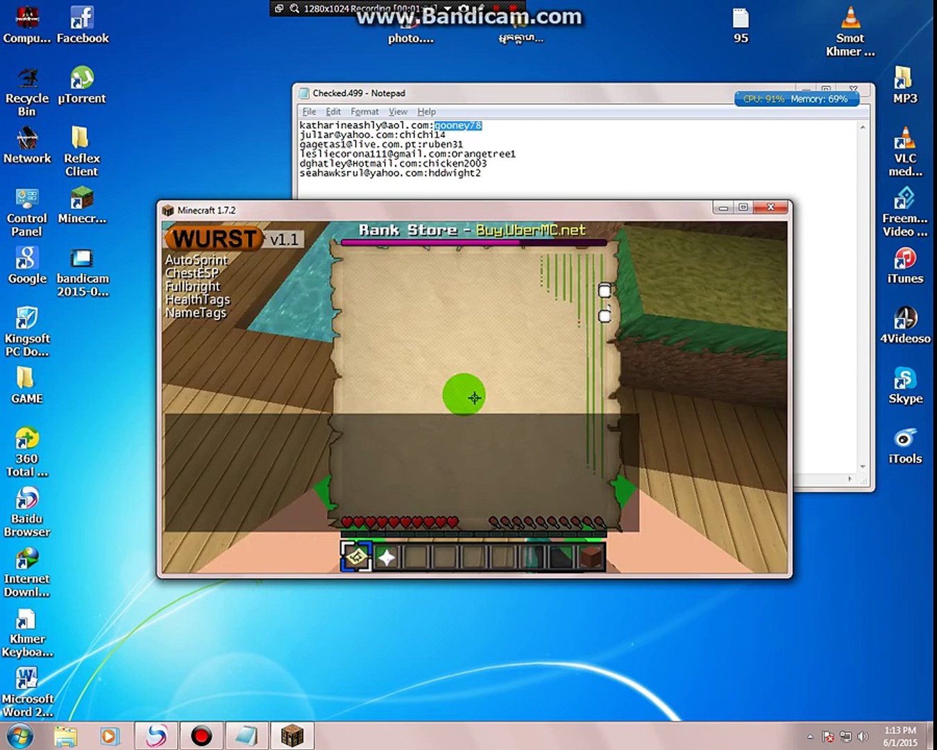This screenshot has width=937, height=750.
Task: Click the Bandicam magnifier search icon
Action: 294,8
